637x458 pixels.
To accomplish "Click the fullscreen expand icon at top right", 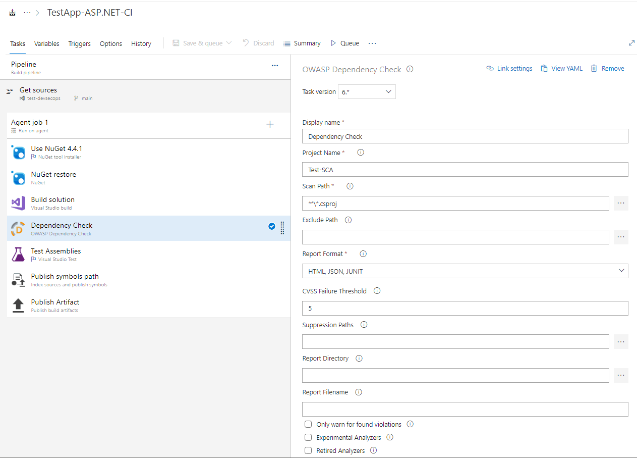I will coord(631,43).
